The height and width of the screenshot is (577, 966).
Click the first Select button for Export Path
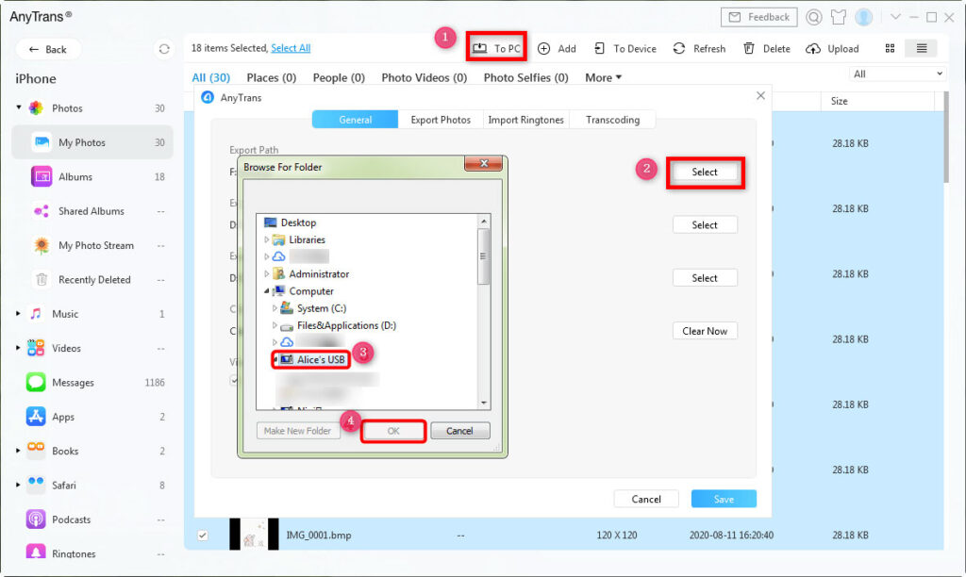point(705,173)
